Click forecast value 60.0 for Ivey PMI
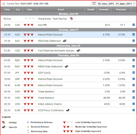The height and width of the screenshot is (135, 137). pyautogui.click(x=107, y=25)
